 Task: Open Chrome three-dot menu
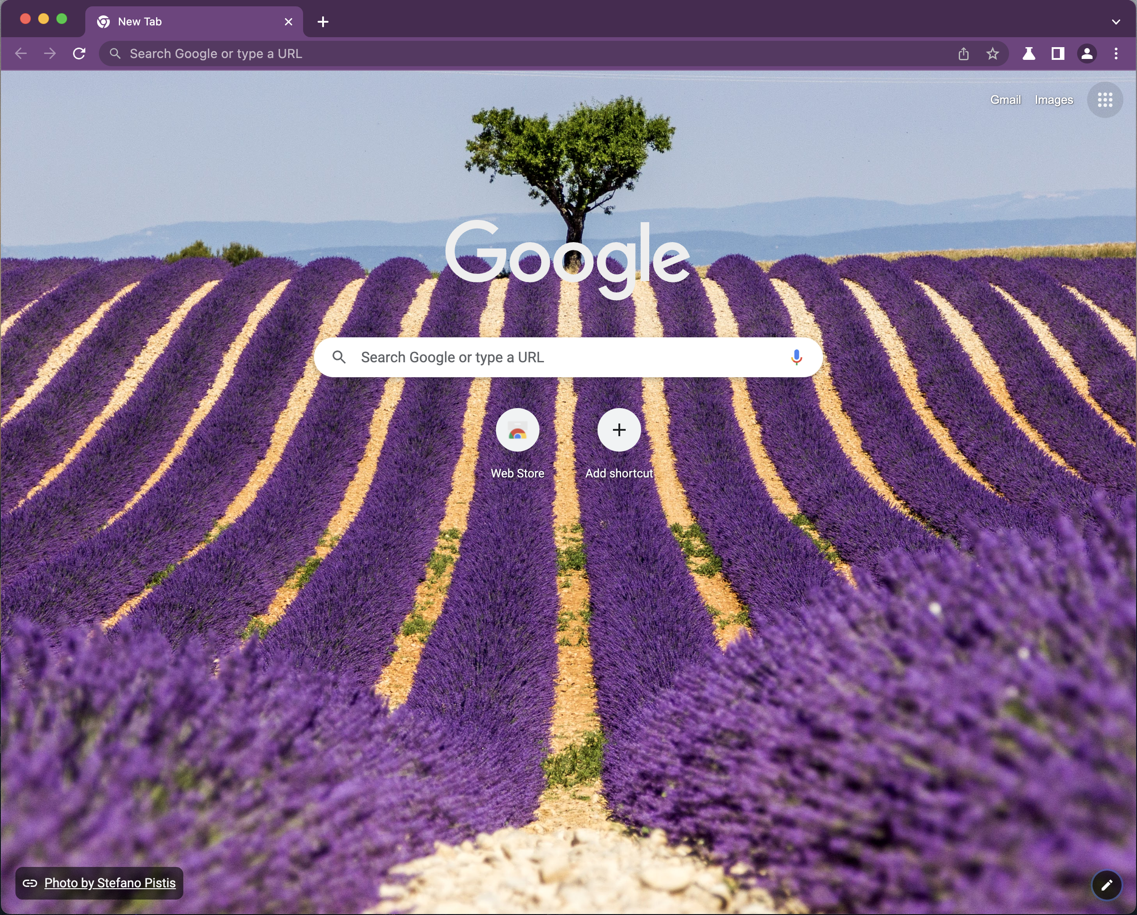pos(1116,54)
